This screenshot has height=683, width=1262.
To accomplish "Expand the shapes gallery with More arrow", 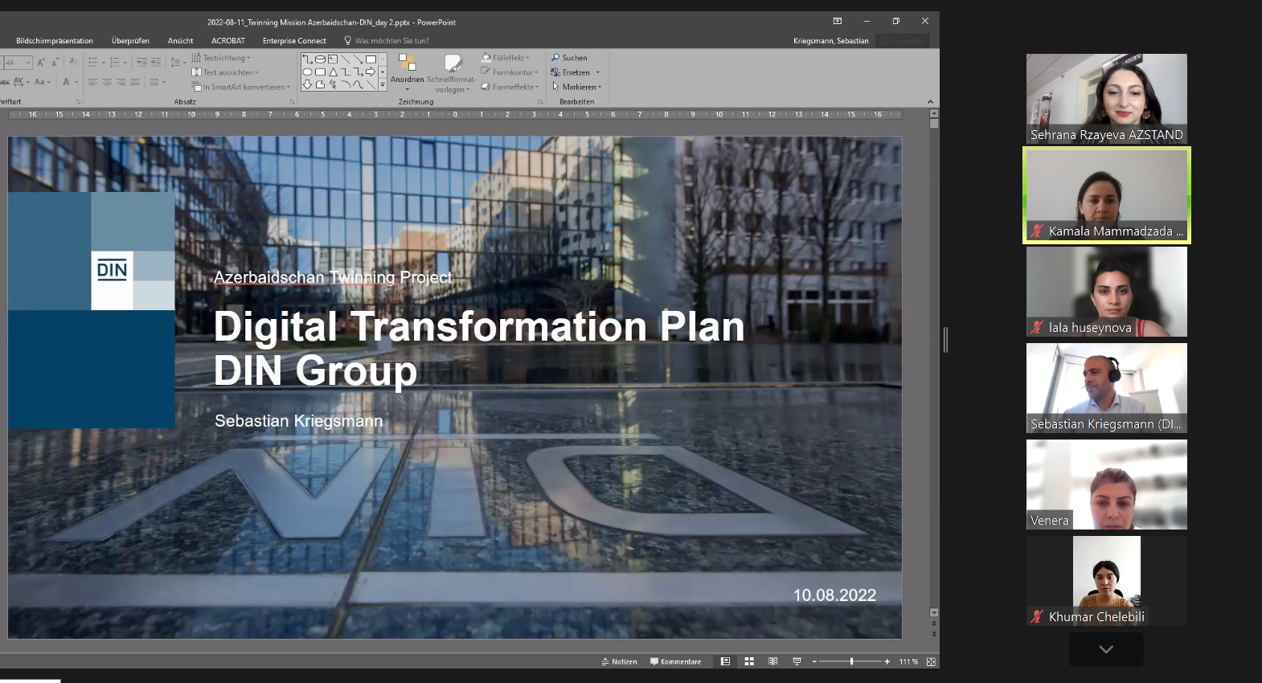I will point(383,84).
